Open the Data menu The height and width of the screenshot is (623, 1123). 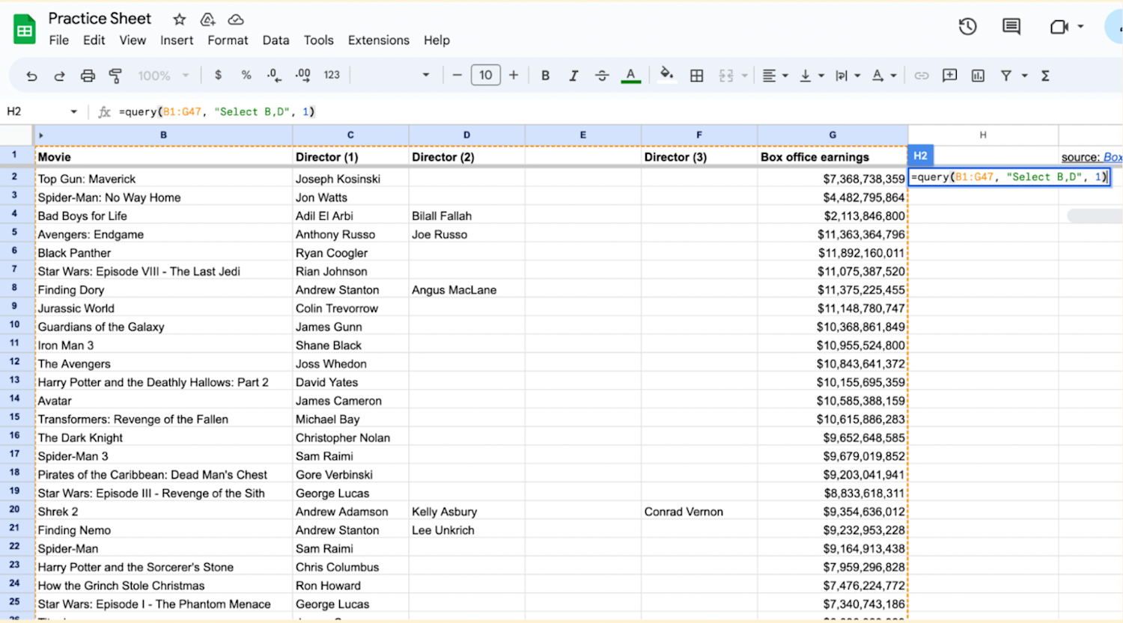[x=276, y=40]
